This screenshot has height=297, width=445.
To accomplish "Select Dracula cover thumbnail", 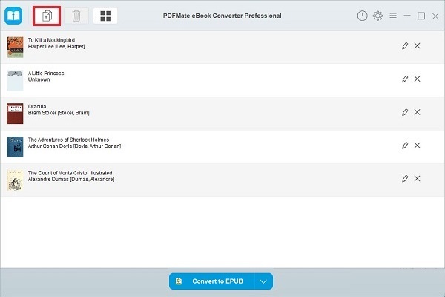I will (15, 114).
